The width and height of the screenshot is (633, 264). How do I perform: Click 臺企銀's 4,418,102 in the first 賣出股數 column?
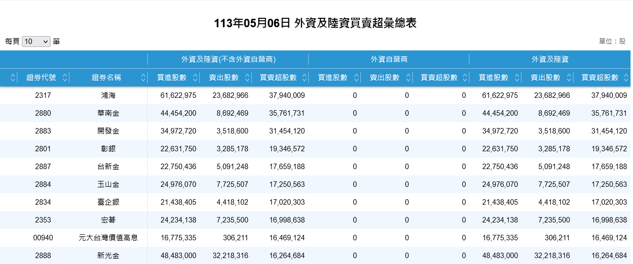(232, 202)
